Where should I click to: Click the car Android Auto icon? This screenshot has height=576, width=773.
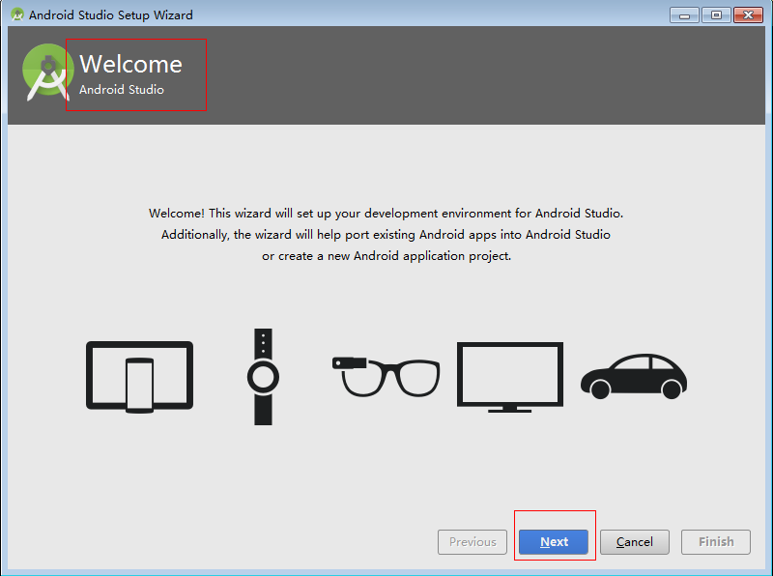(634, 376)
